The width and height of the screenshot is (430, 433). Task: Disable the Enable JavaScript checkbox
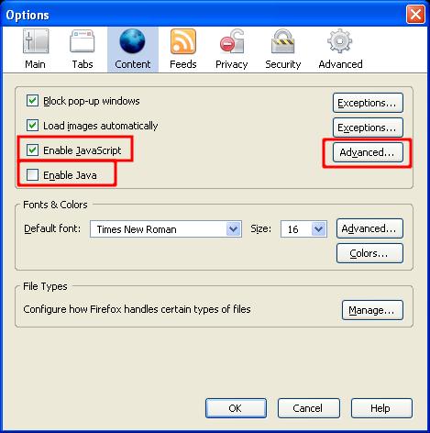32,150
